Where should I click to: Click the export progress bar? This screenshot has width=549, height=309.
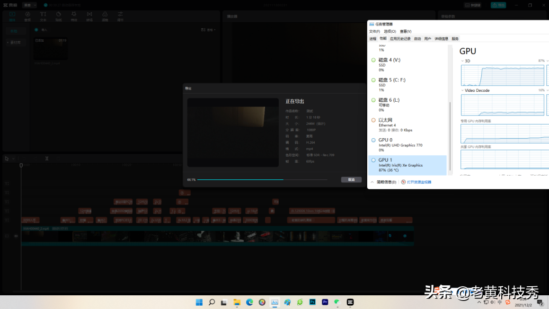click(x=262, y=179)
